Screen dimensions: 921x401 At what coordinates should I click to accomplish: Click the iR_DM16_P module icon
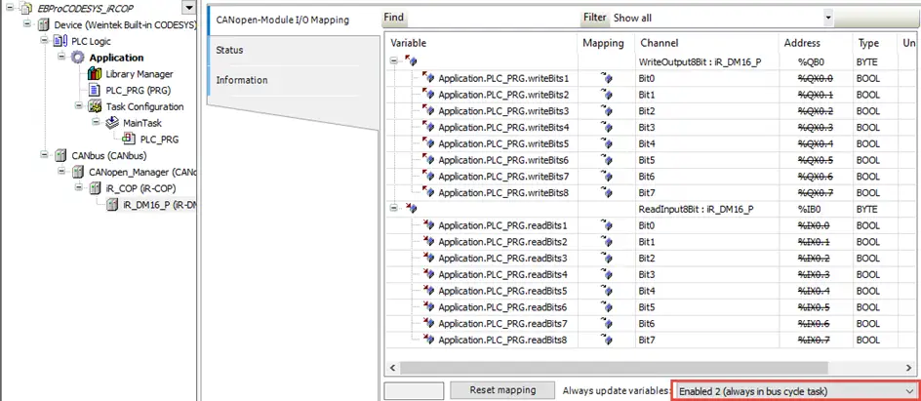pyautogui.click(x=112, y=205)
